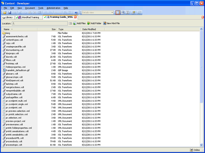
Task: Select contenttypes.xslt file
Action: coord(14,40)
